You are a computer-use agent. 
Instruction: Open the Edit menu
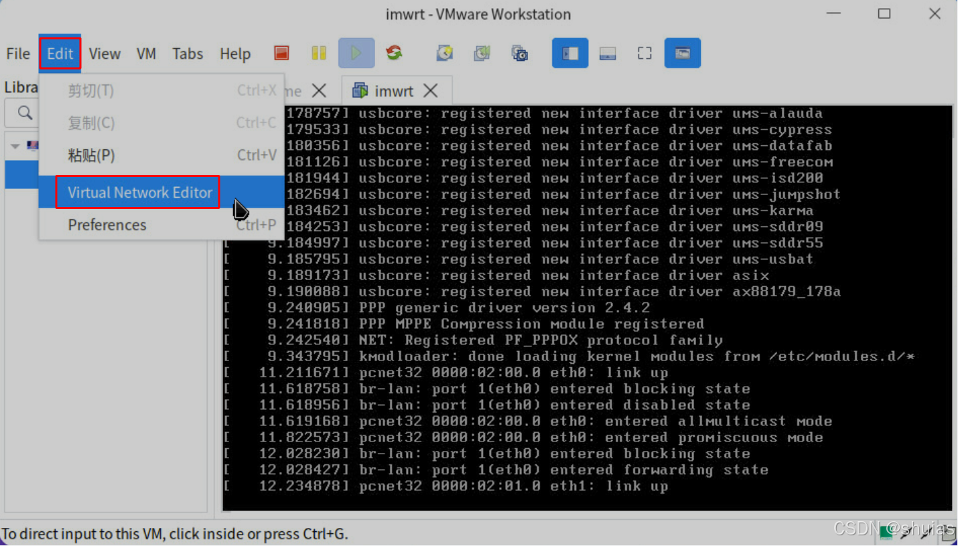click(x=60, y=54)
